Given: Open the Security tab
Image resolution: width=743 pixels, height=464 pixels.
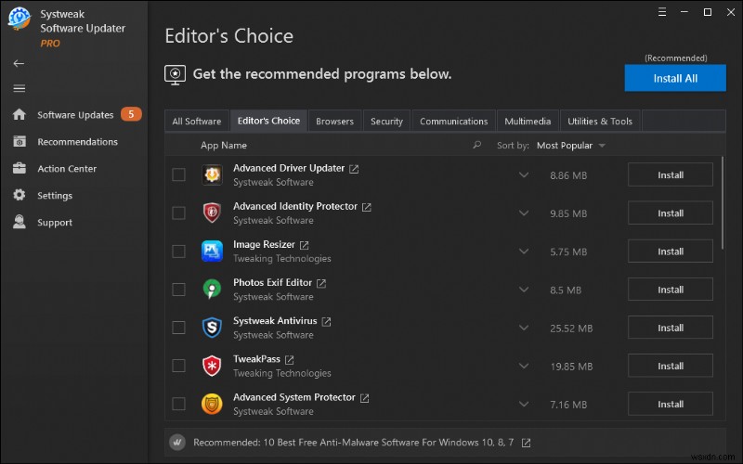Looking at the screenshot, I should pos(386,122).
